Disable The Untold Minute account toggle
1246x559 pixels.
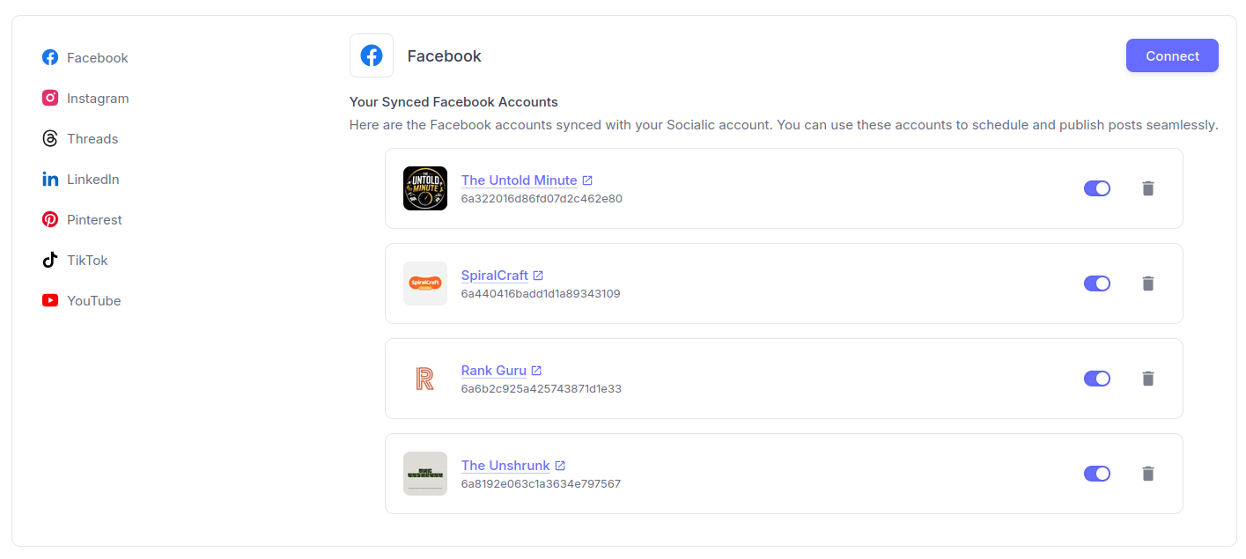pyautogui.click(x=1097, y=188)
